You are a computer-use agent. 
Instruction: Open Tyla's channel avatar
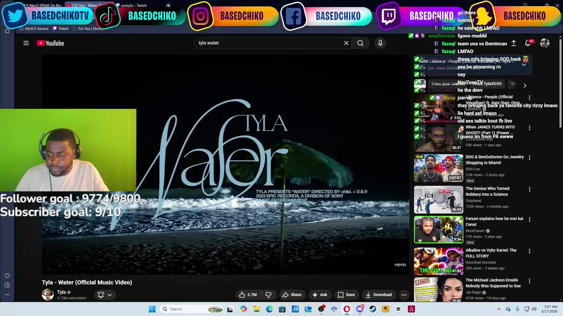pyautogui.click(x=48, y=294)
